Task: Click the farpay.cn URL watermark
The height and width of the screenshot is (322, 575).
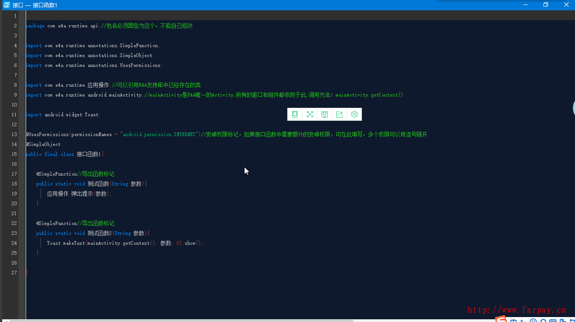Action: click(x=517, y=309)
